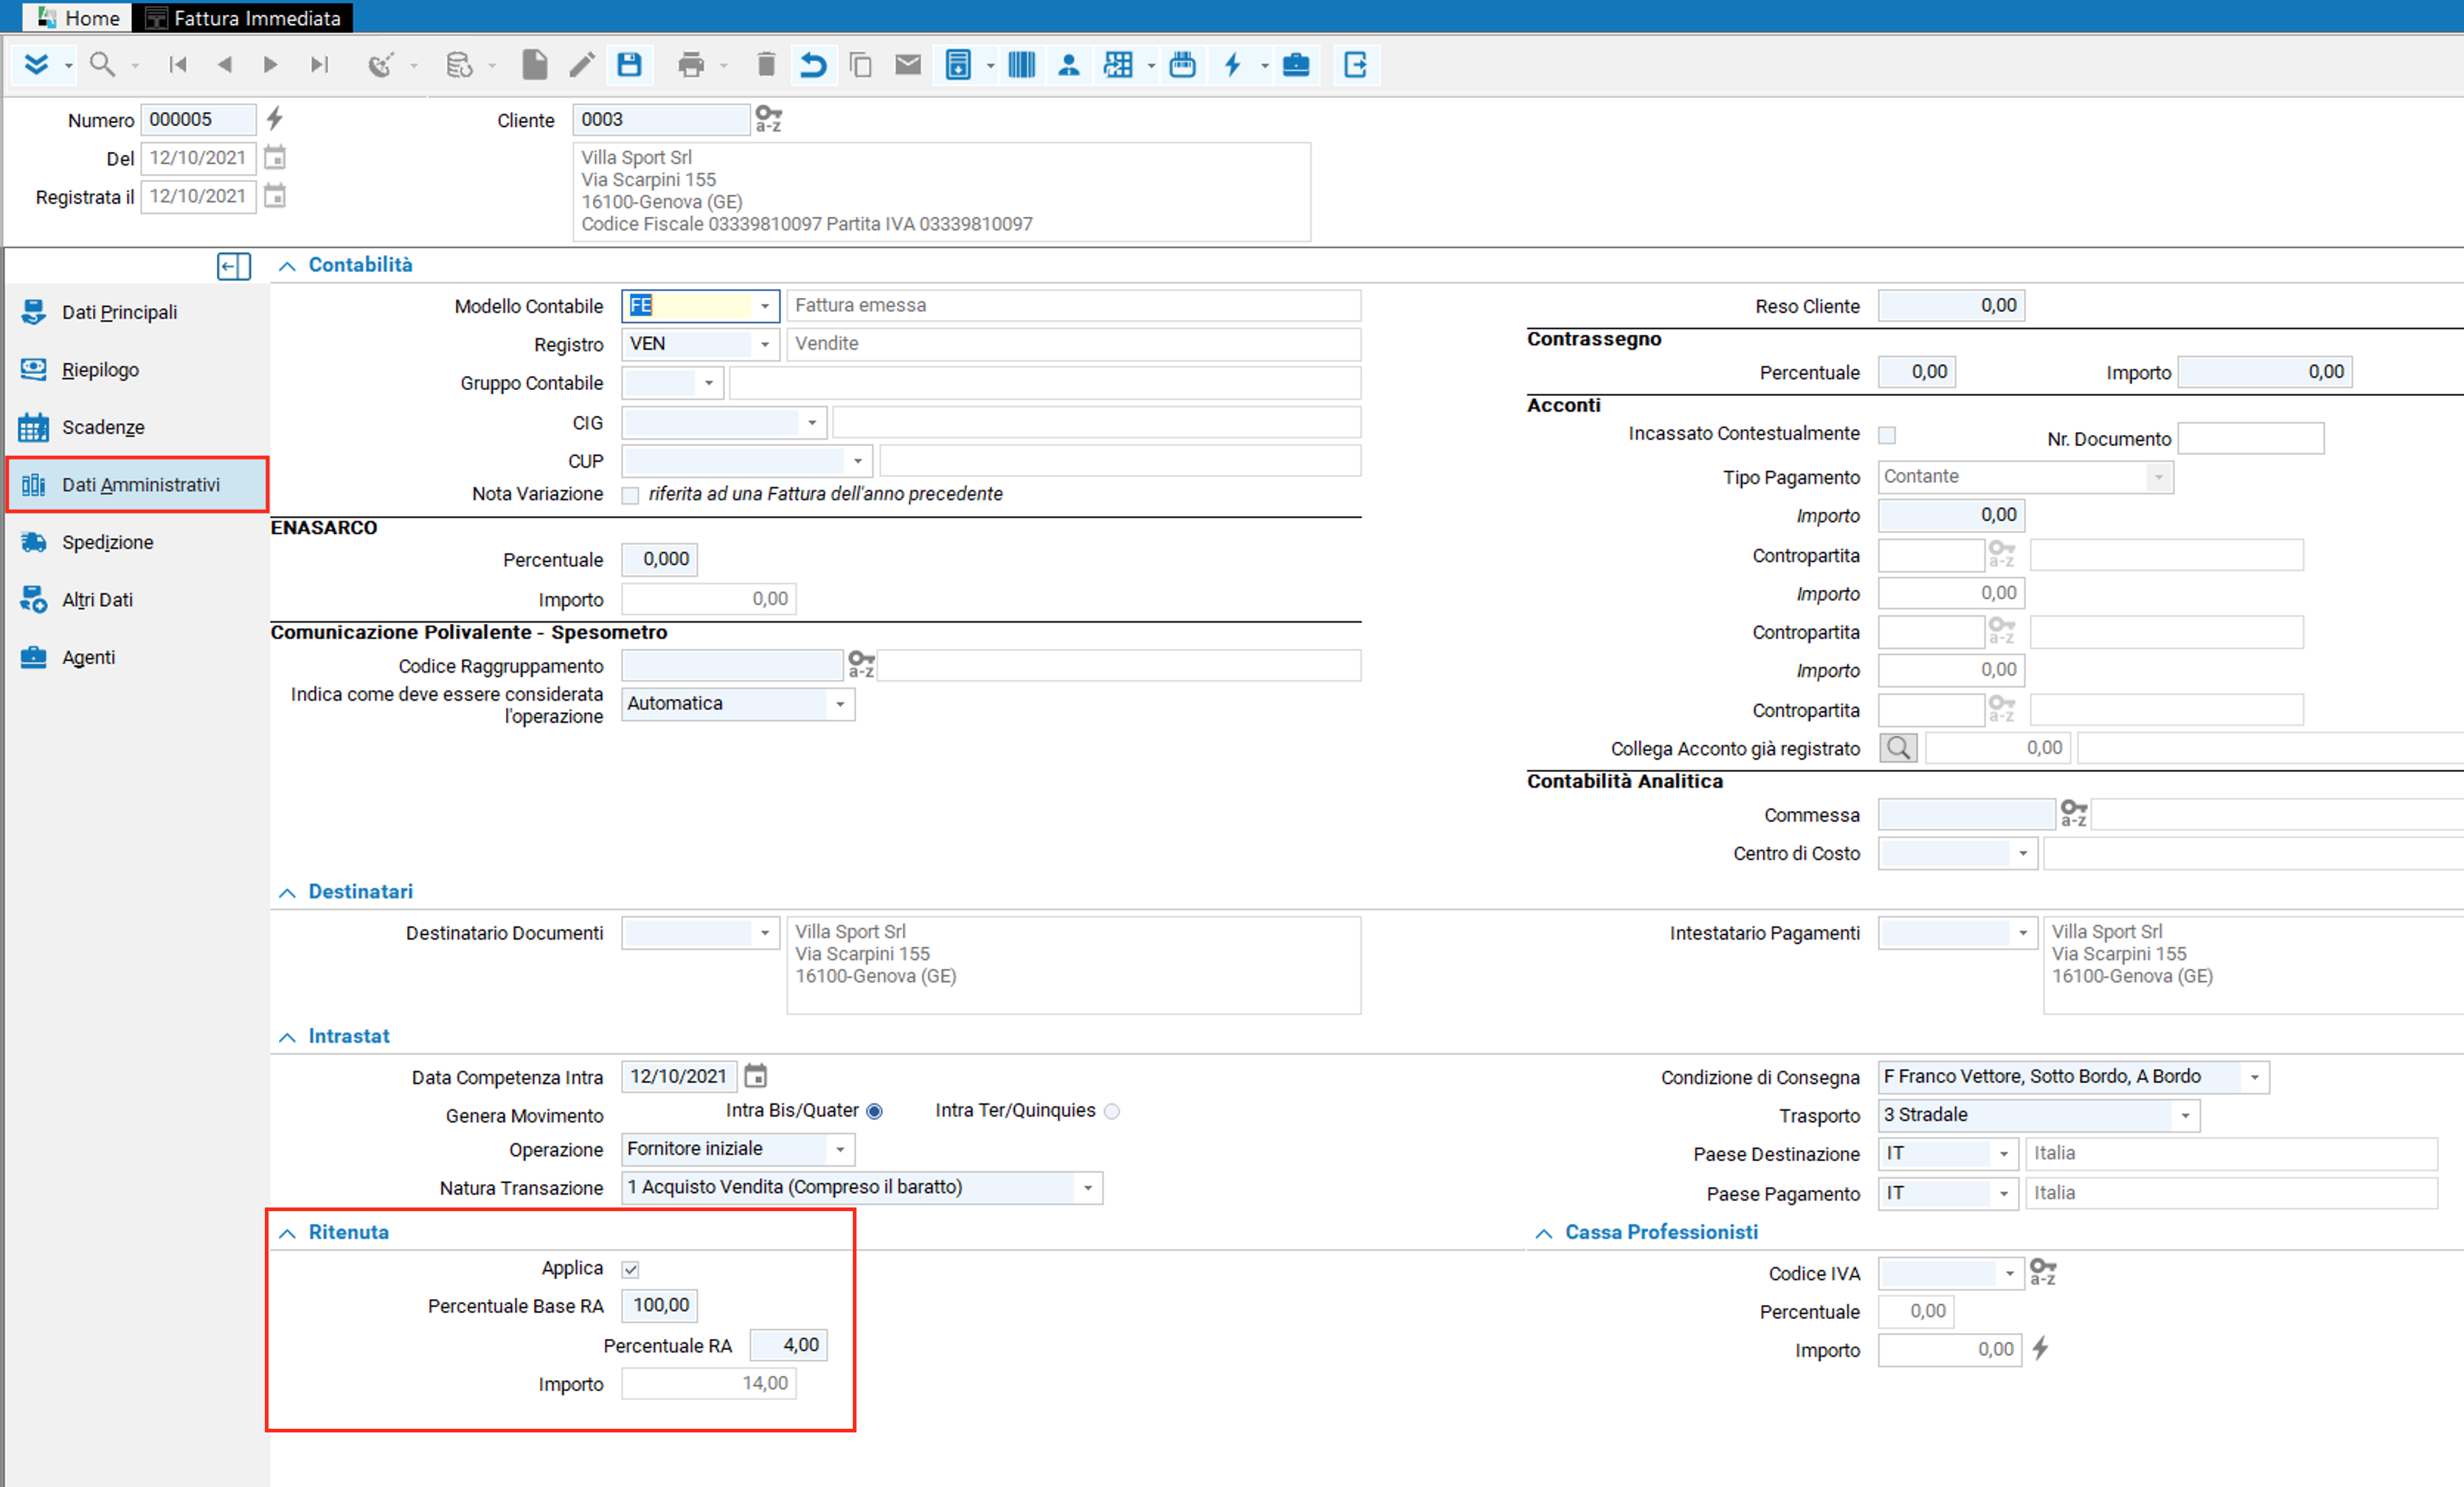Toggle Nota Variazione checkbox
The image size is (2464, 1487).
coord(630,495)
